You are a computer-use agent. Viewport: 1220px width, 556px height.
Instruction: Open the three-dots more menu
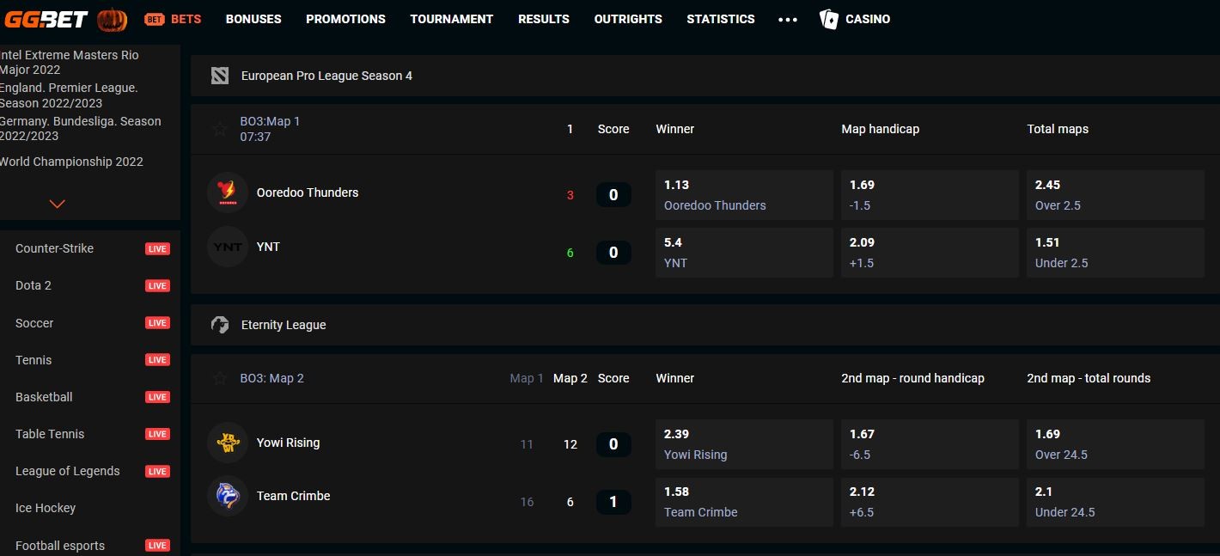click(x=787, y=19)
